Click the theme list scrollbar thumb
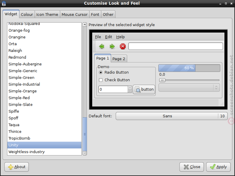235x176 pixels. [x=85, y=134]
